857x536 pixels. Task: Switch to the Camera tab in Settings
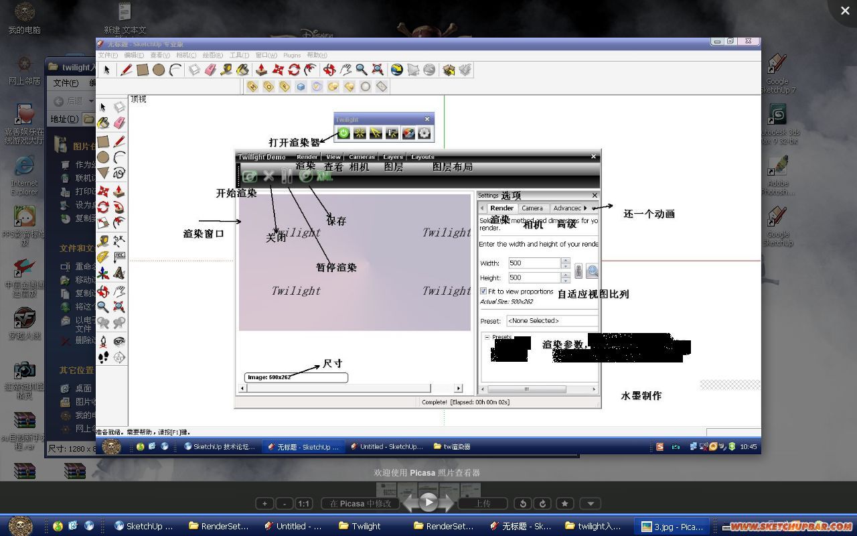(532, 208)
